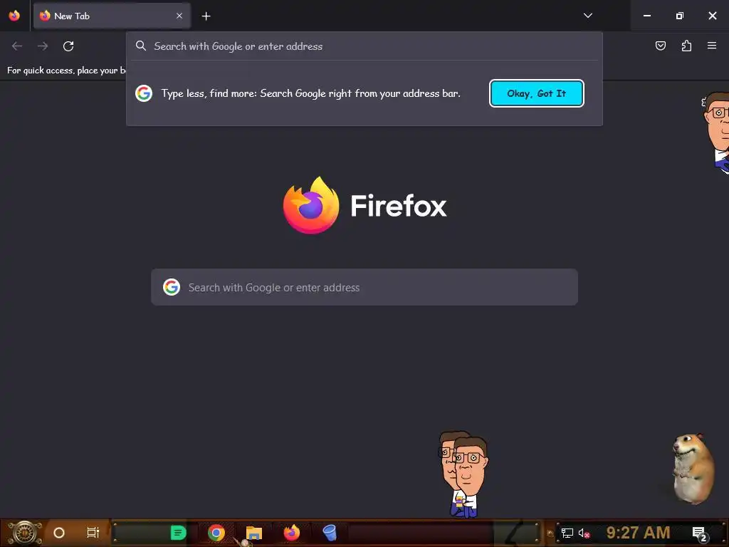Image resolution: width=729 pixels, height=547 pixels.
Task: Click the 9:27 AM clock
Action: [x=638, y=532]
